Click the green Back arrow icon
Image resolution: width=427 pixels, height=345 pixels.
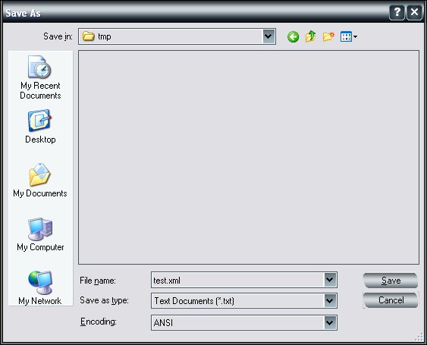point(293,36)
